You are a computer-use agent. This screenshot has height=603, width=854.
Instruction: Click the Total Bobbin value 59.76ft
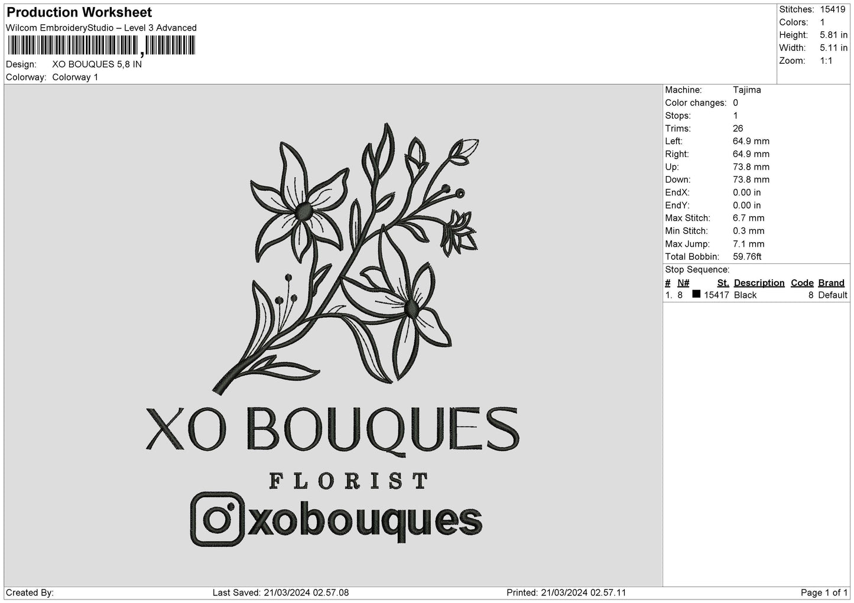[x=746, y=257]
